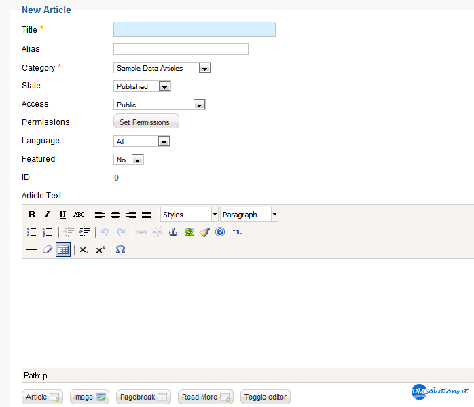The height and width of the screenshot is (407, 474).
Task: Open the Paragraph format dropdown
Action: click(249, 215)
